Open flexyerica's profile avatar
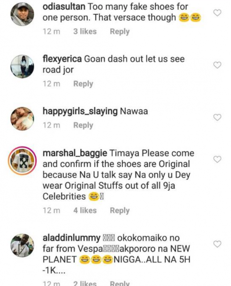Viewport: 231px width, 286px height. click(x=22, y=66)
